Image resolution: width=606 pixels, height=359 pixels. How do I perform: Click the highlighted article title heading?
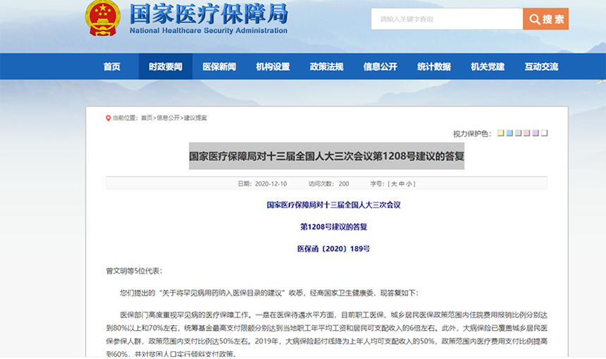coord(326,156)
